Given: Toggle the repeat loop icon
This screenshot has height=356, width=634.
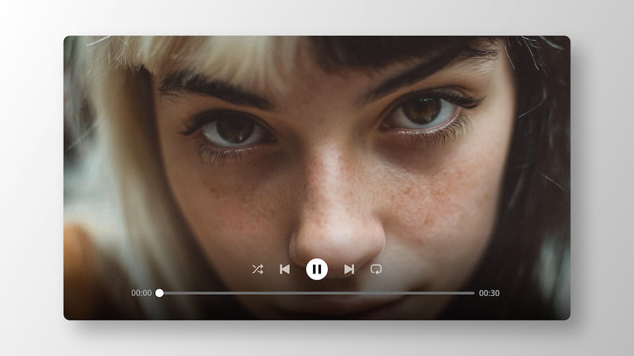Looking at the screenshot, I should [376, 269].
